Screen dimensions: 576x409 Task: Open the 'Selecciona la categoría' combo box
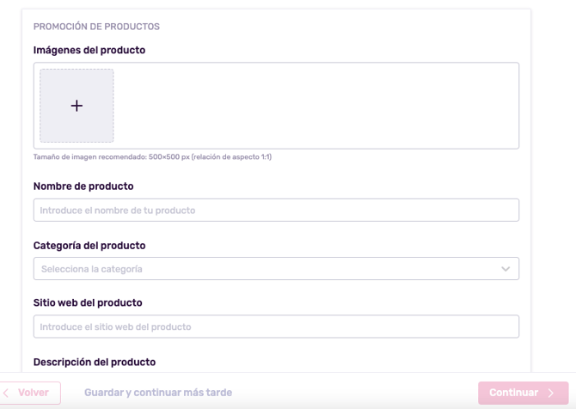tap(275, 269)
